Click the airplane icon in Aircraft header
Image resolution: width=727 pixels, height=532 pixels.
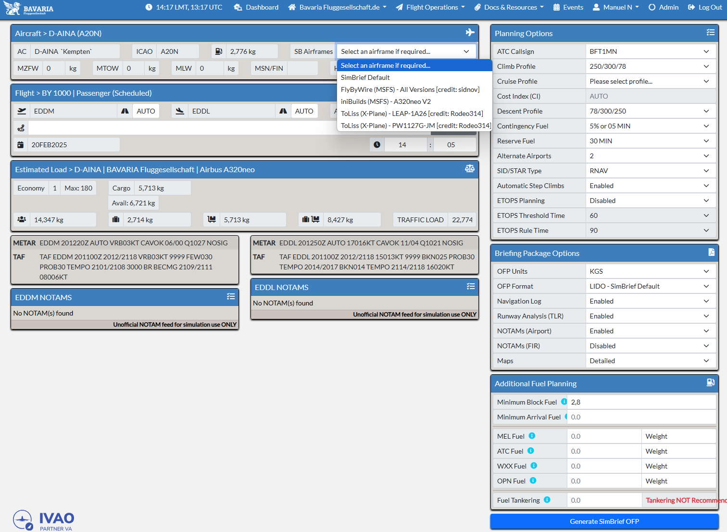click(x=470, y=32)
